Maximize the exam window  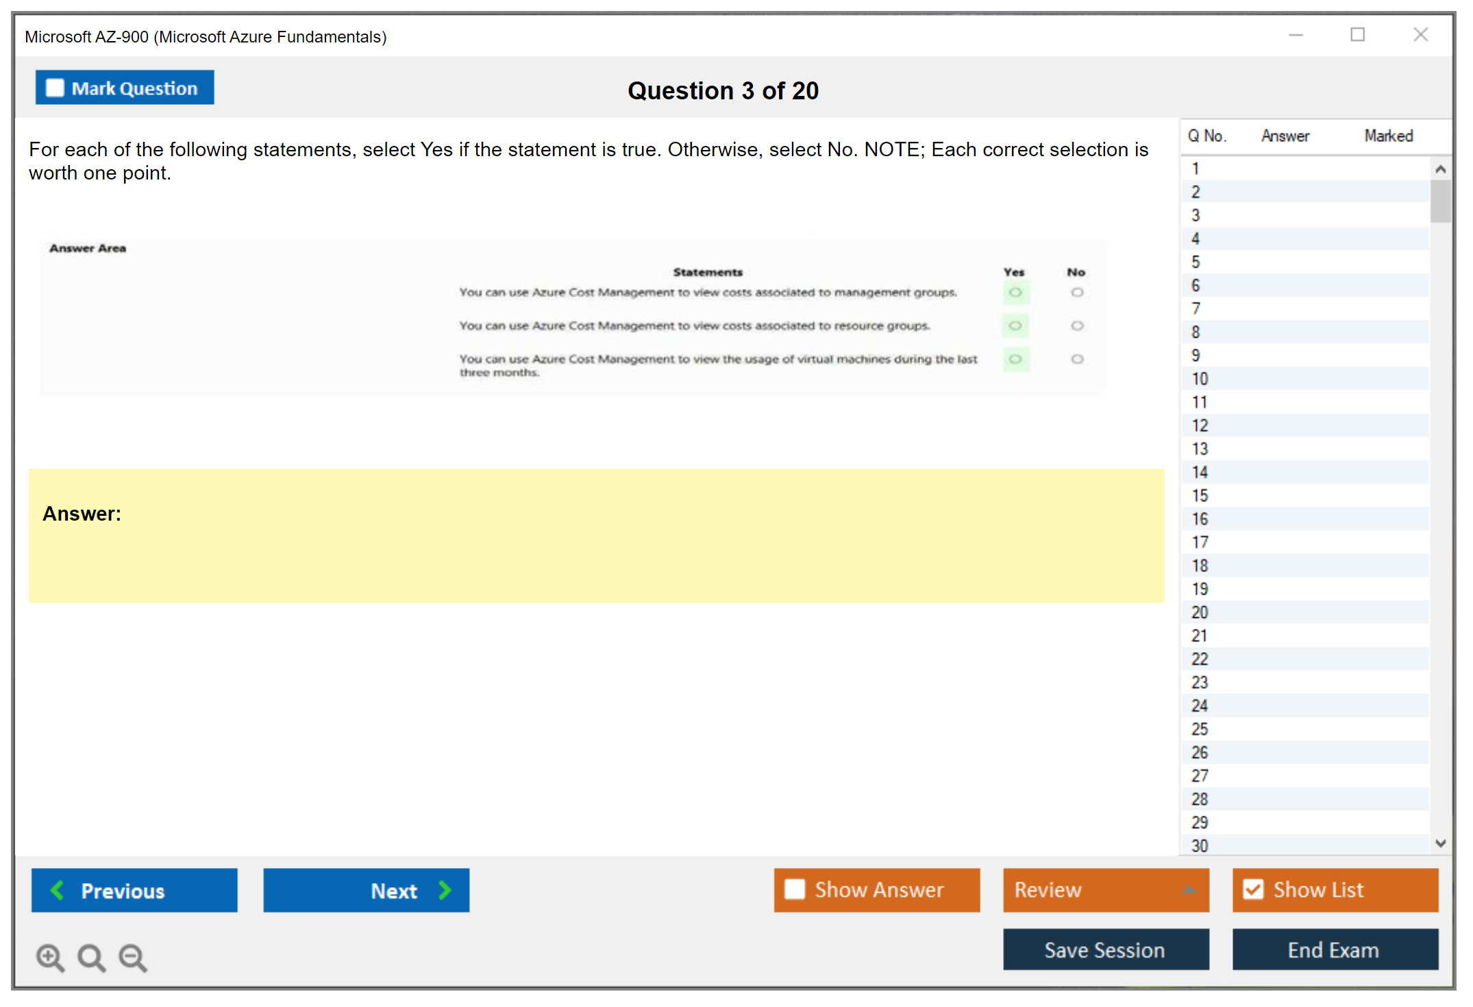click(x=1357, y=35)
